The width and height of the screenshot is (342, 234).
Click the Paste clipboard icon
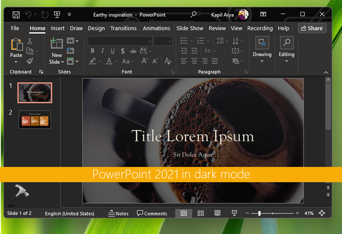[16, 44]
